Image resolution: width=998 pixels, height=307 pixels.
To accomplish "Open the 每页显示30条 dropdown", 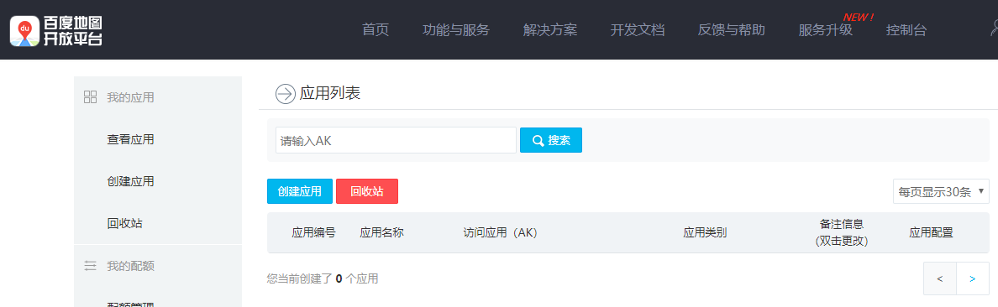I will [x=942, y=191].
